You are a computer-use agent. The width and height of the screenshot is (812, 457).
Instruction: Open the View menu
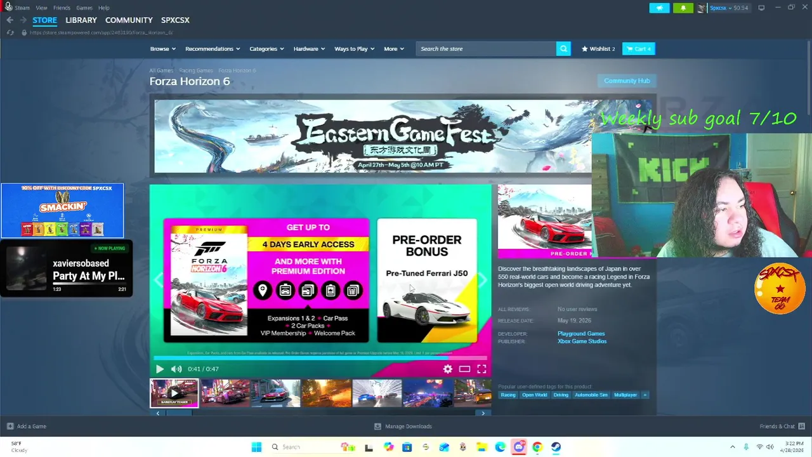tap(41, 8)
